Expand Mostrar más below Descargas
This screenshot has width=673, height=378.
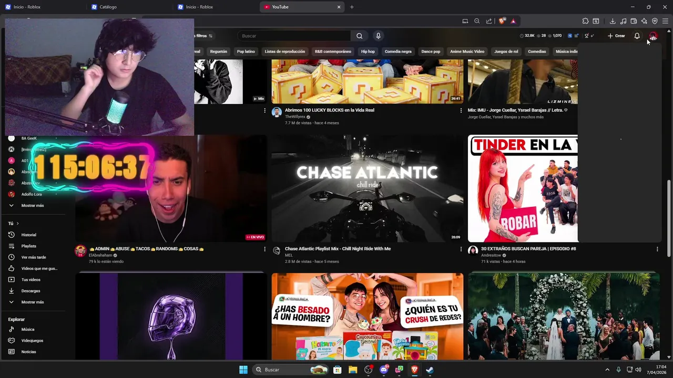coord(34,302)
